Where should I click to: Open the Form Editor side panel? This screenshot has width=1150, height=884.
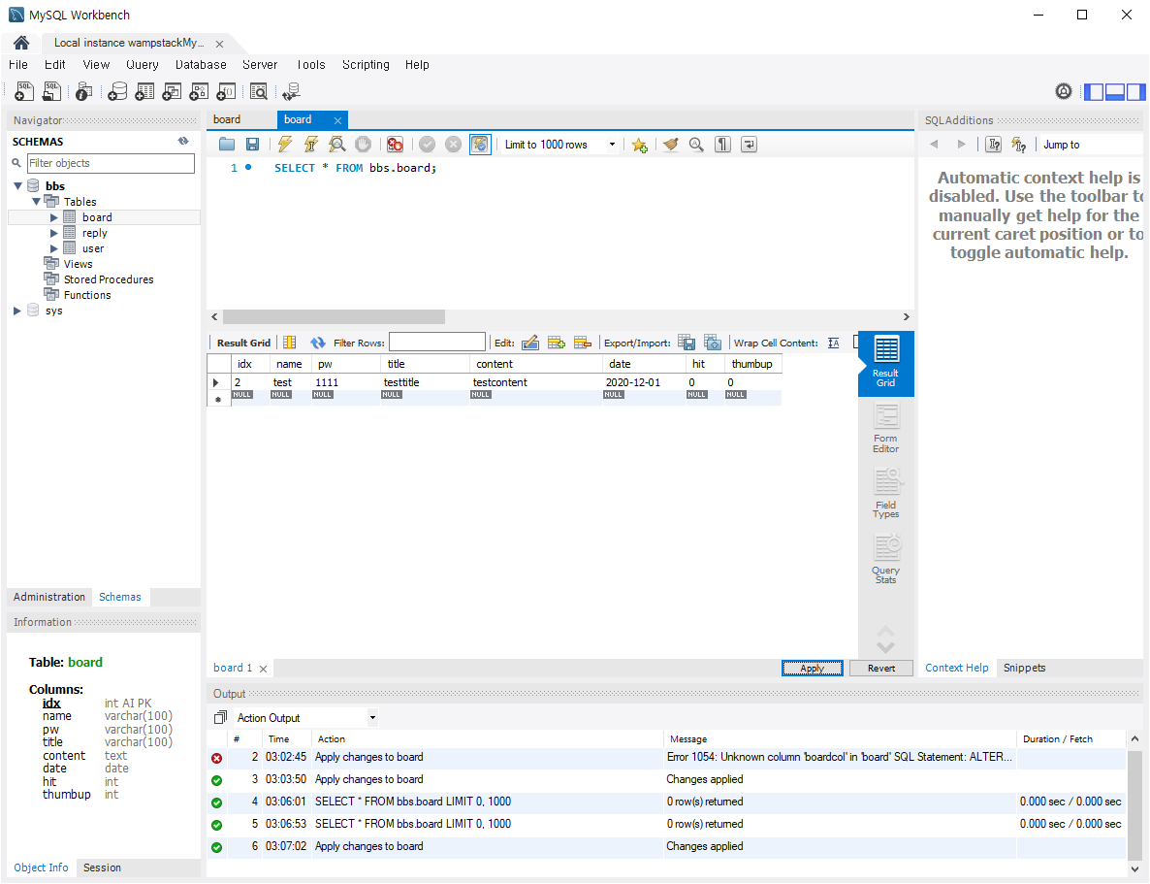(x=886, y=429)
